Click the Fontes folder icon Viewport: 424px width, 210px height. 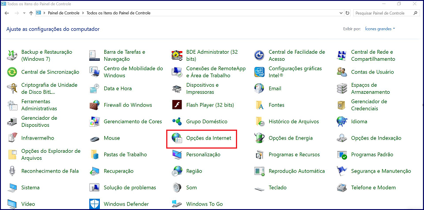click(260, 105)
